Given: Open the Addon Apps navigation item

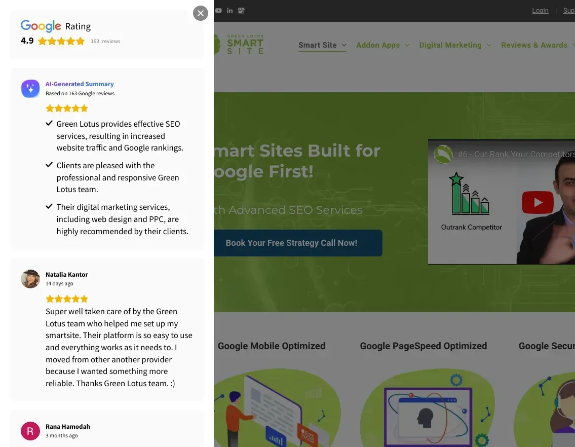Looking at the screenshot, I should click(x=378, y=45).
